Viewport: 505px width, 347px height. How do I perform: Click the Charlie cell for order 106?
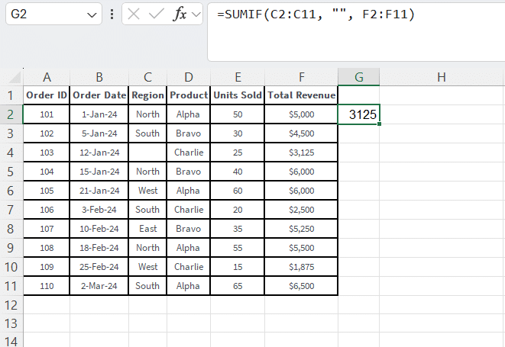pos(189,210)
